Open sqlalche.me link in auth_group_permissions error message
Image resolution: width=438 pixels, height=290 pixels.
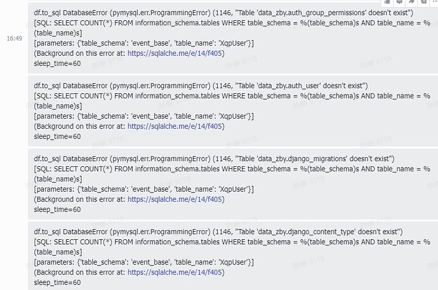pyautogui.click(x=175, y=53)
